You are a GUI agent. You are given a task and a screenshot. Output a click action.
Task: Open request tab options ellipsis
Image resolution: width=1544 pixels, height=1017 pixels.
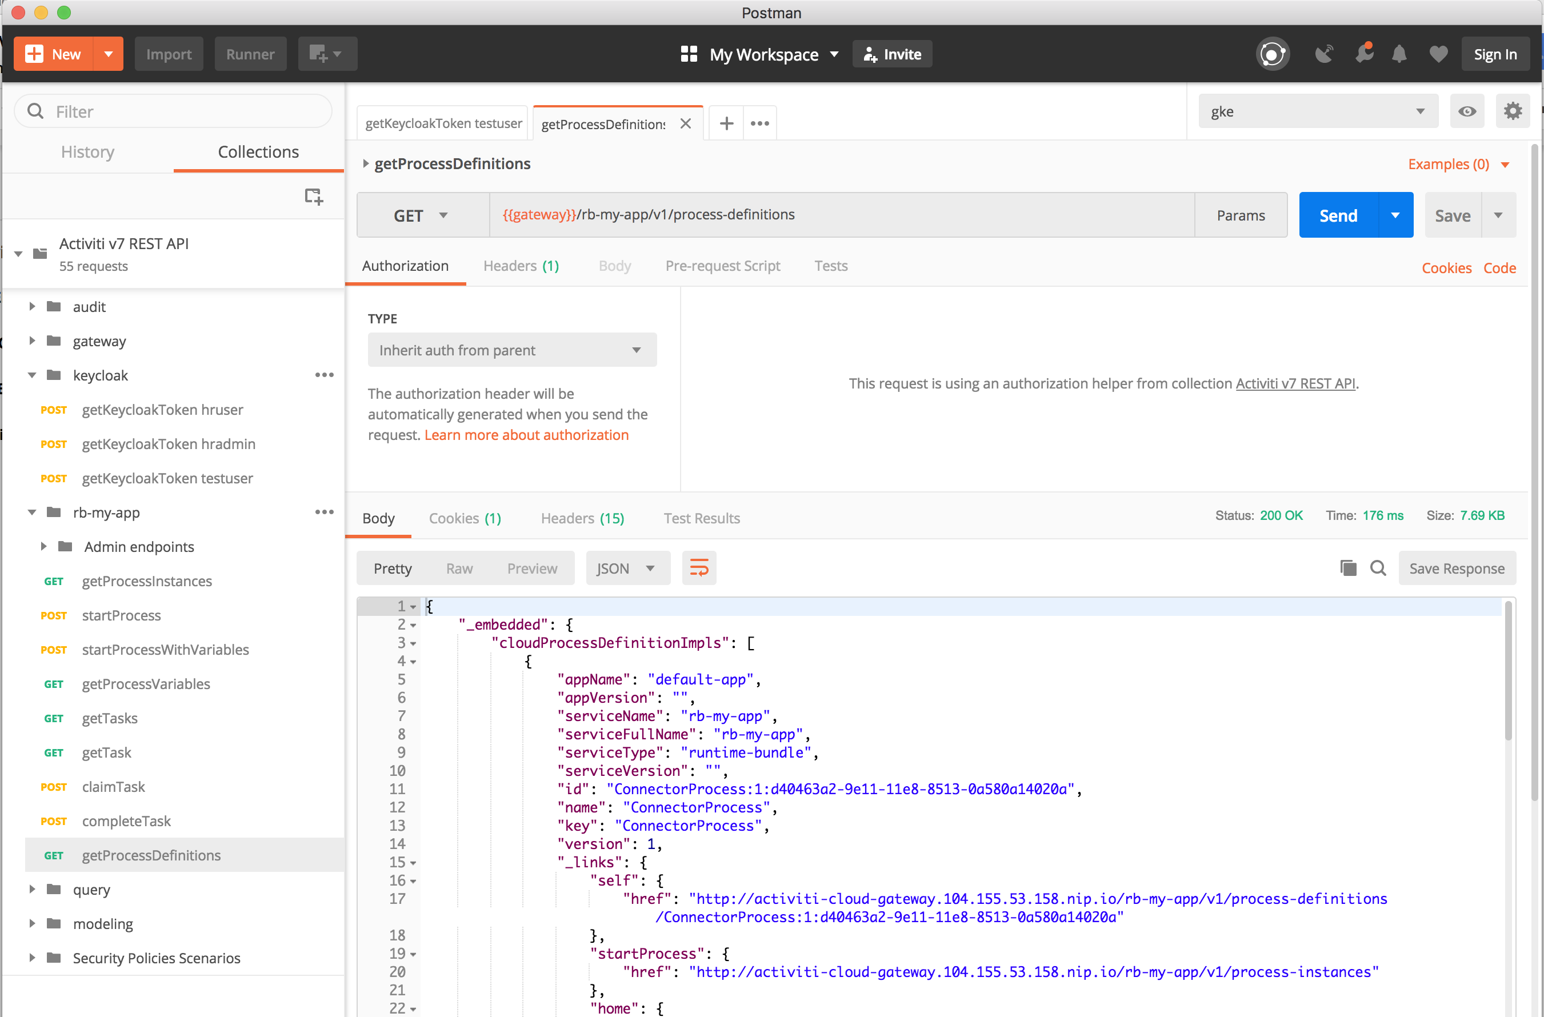coord(759,123)
